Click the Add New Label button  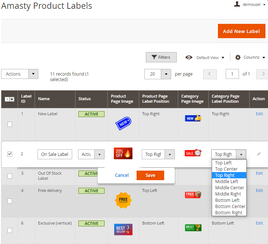click(x=241, y=31)
